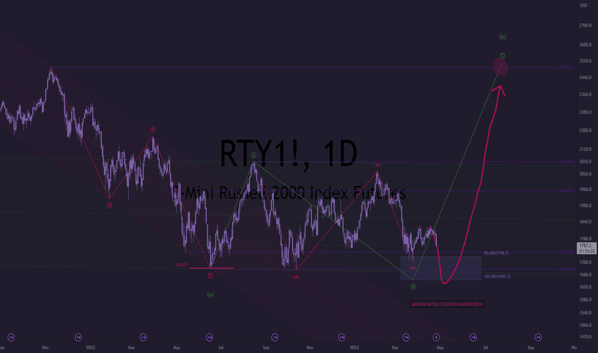Click the liquidity label at the 2070.0 level
This screenshot has height=353, width=598.
tap(567, 162)
